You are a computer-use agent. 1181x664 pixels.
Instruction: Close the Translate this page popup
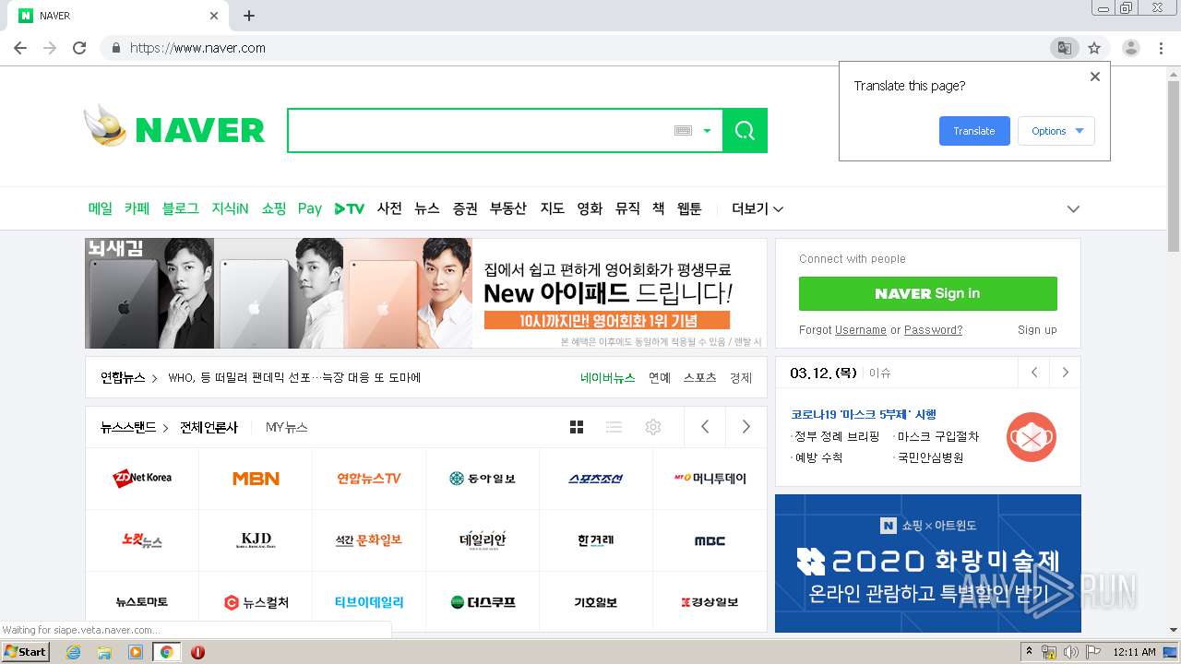click(1095, 77)
